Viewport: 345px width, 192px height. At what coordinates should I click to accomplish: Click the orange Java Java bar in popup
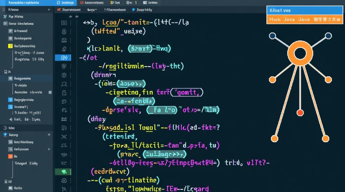(x=304, y=19)
